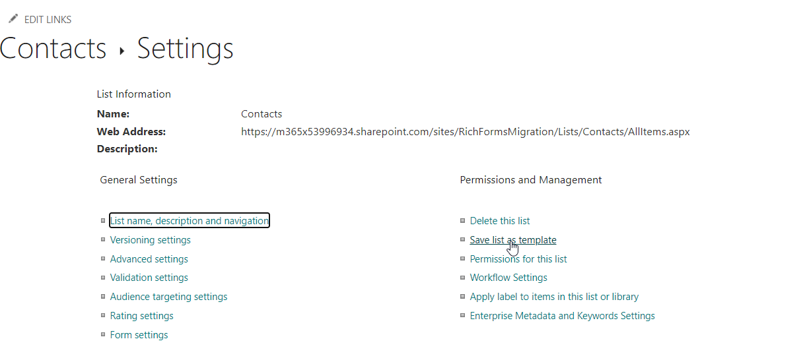803x364 pixels.
Task: Open List name, description and navigation
Action: coord(190,221)
